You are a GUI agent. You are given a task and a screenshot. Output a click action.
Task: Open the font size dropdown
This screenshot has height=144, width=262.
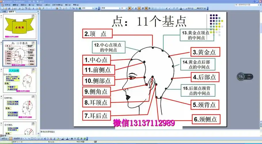click(126, 8)
